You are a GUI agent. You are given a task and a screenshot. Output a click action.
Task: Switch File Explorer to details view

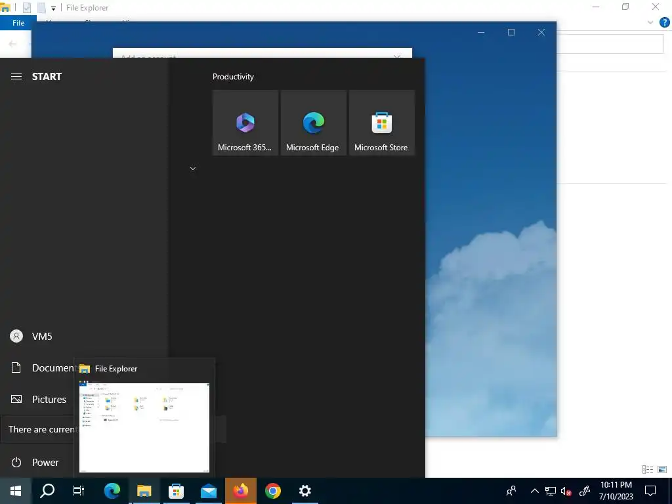click(x=648, y=470)
